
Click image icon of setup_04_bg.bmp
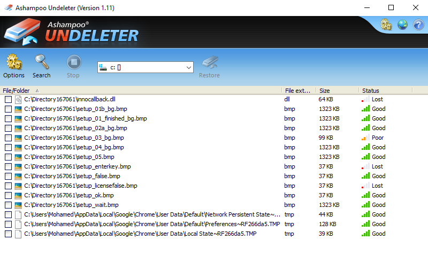pos(18,147)
